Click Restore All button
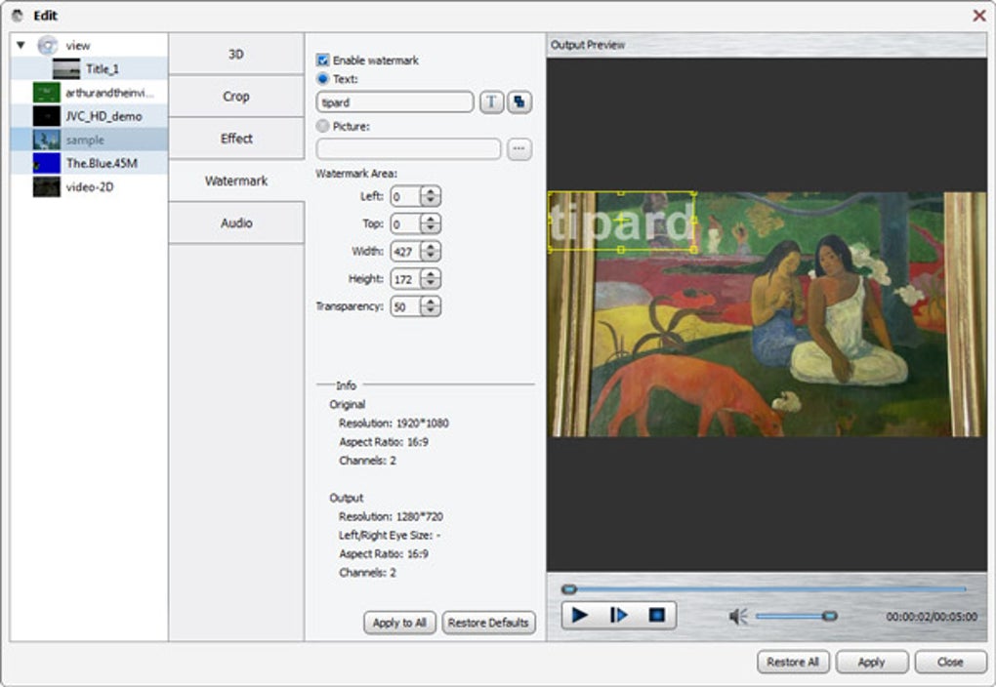The image size is (996, 687). pos(793,662)
